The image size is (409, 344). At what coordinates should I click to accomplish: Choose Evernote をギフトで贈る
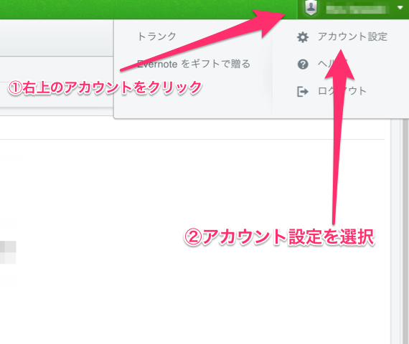tap(194, 64)
